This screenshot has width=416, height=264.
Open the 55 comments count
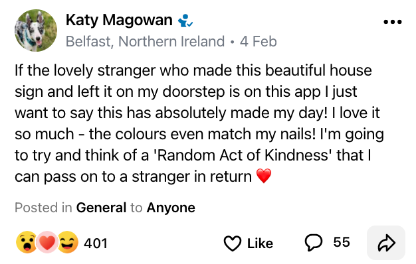pos(342,242)
